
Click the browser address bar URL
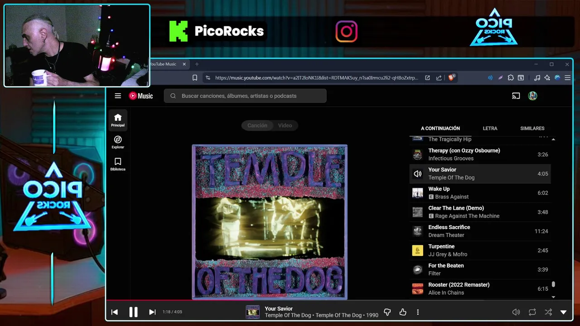click(x=316, y=78)
